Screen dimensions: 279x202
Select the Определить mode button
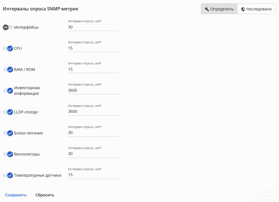(x=219, y=9)
